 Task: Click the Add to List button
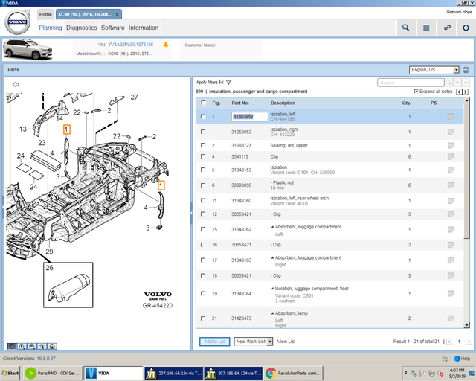[215, 341]
